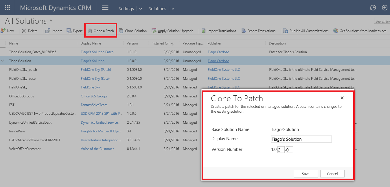Image resolution: width=390 pixels, height=187 pixels.
Task: Expand the Settings dropdown chevron
Action: pyautogui.click(x=141, y=9)
